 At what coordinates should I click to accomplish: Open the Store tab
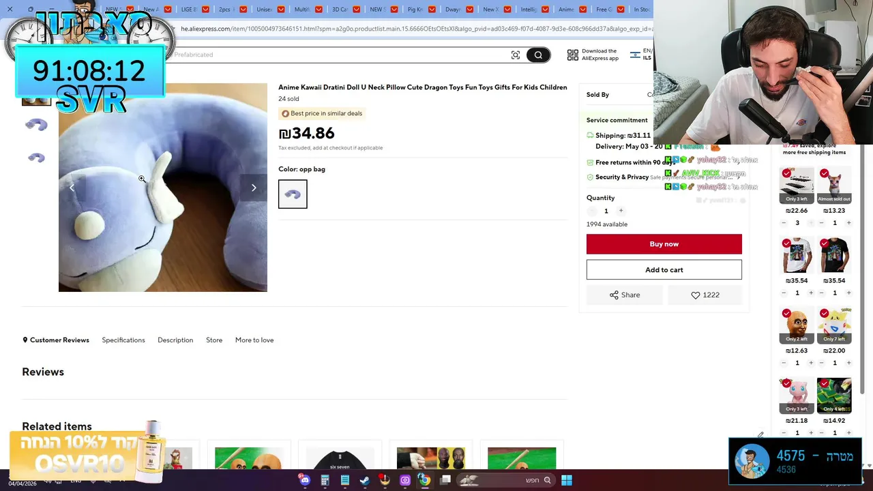214,340
